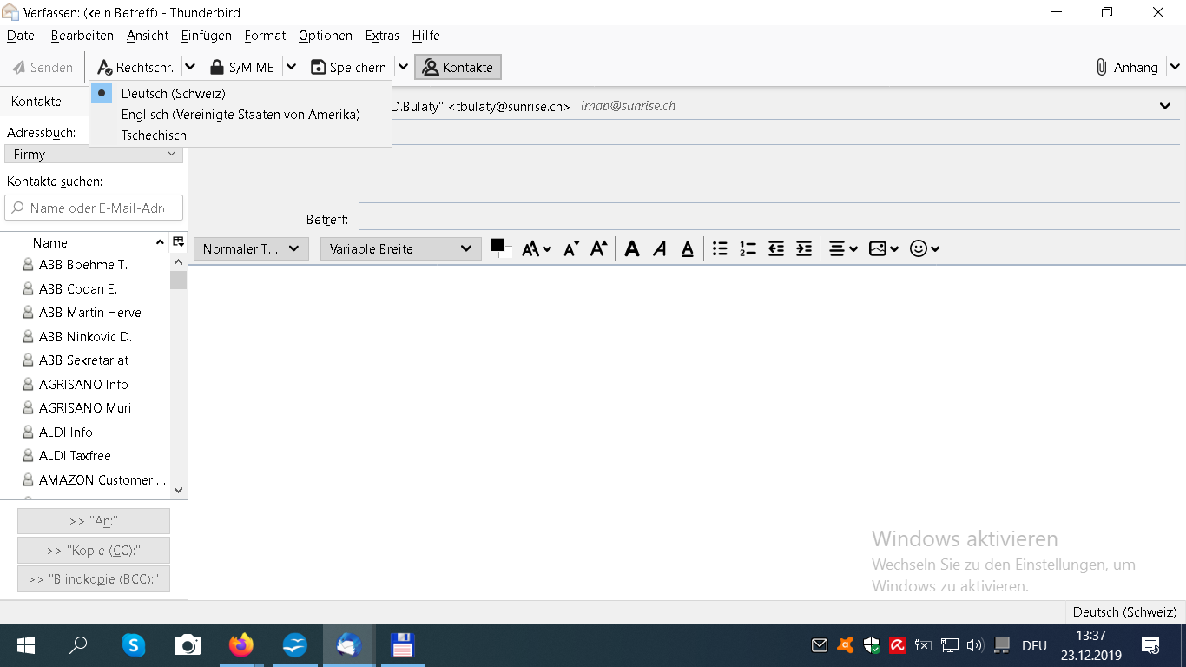Click the Speichern button
1186x667 pixels.
[x=349, y=67]
